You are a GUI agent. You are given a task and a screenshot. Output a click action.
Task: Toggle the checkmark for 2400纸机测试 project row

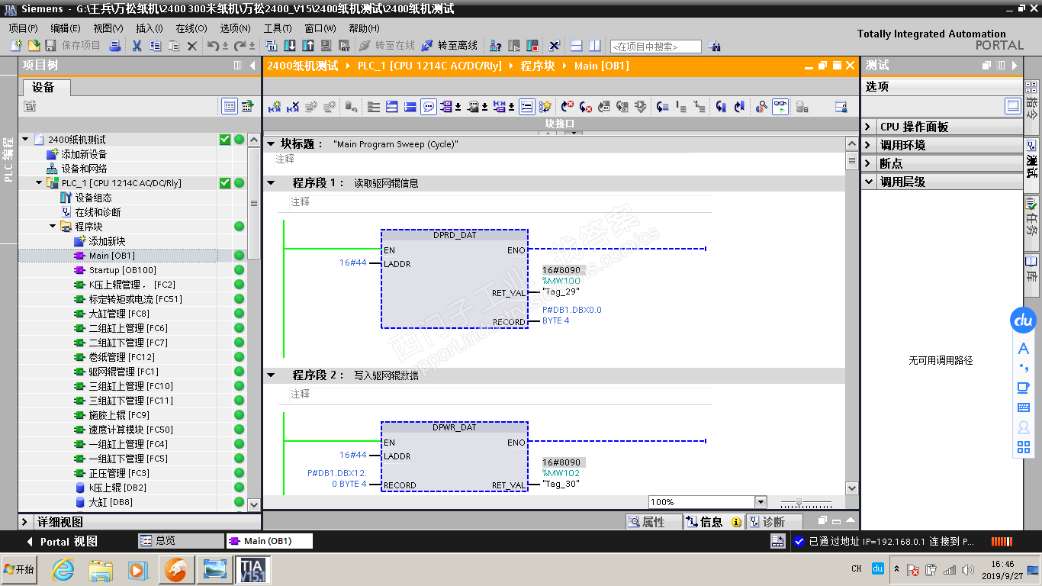(x=225, y=140)
